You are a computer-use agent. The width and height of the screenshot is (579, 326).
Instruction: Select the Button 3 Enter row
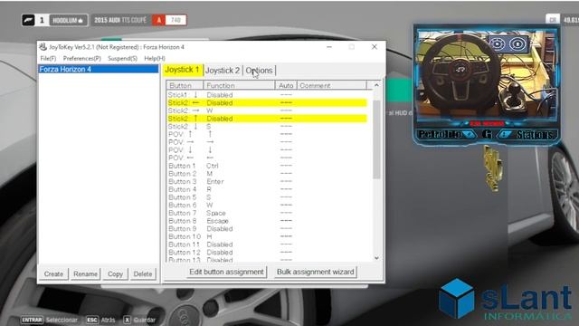(x=267, y=181)
